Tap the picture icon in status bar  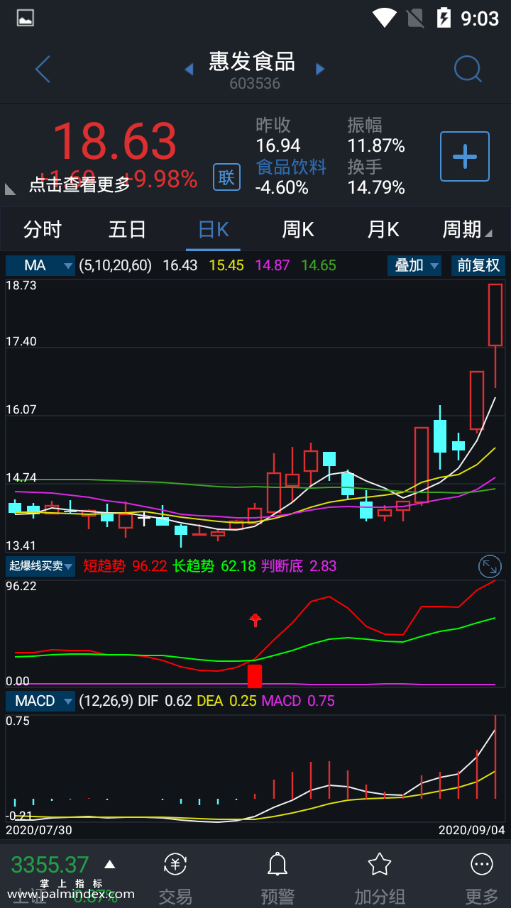pos(26,18)
